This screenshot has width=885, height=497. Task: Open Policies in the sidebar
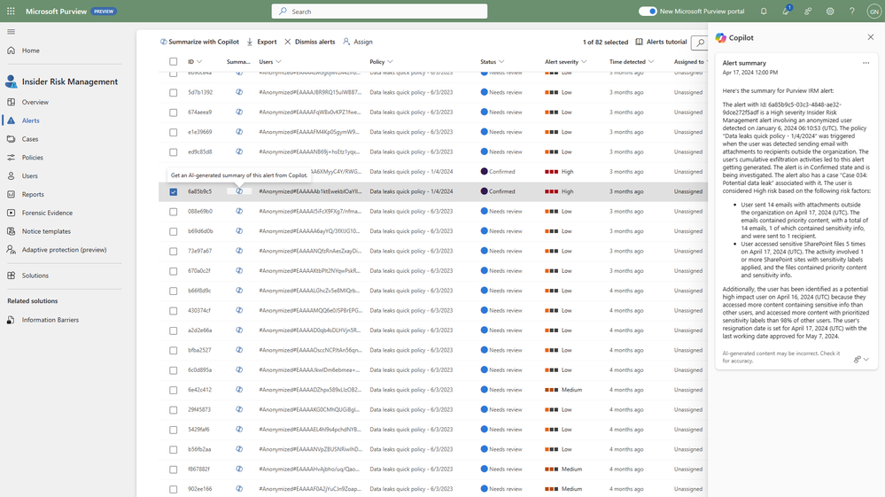(x=32, y=158)
